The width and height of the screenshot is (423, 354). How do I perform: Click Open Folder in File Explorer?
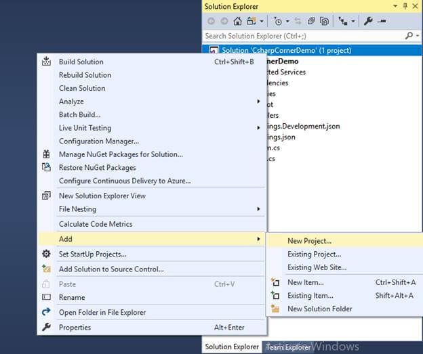(x=152, y=312)
